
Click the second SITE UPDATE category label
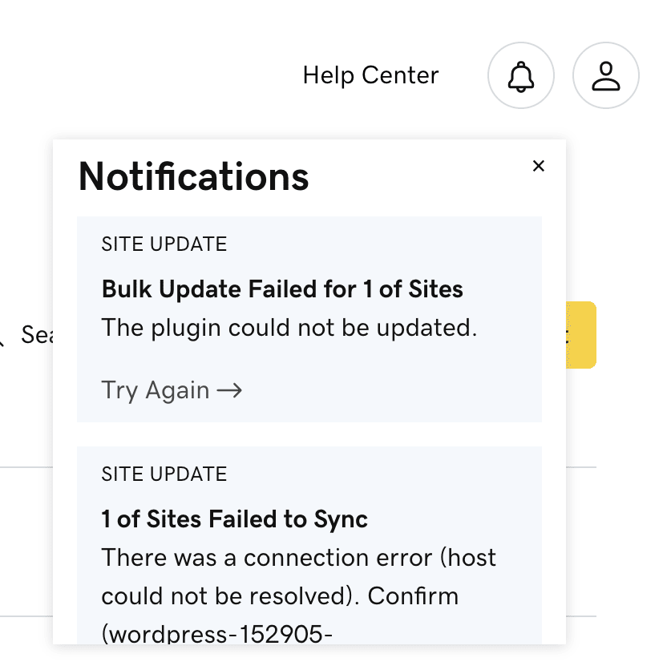[164, 474]
